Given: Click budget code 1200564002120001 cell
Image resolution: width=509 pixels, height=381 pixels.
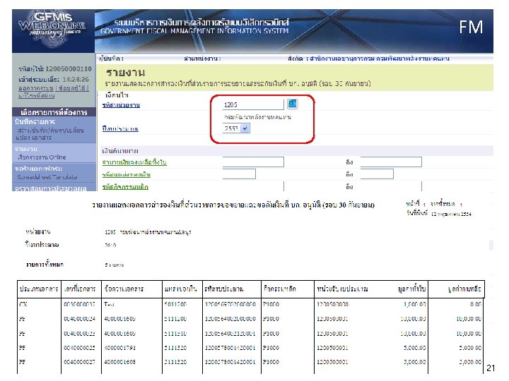Looking at the screenshot, I should 230,333.
